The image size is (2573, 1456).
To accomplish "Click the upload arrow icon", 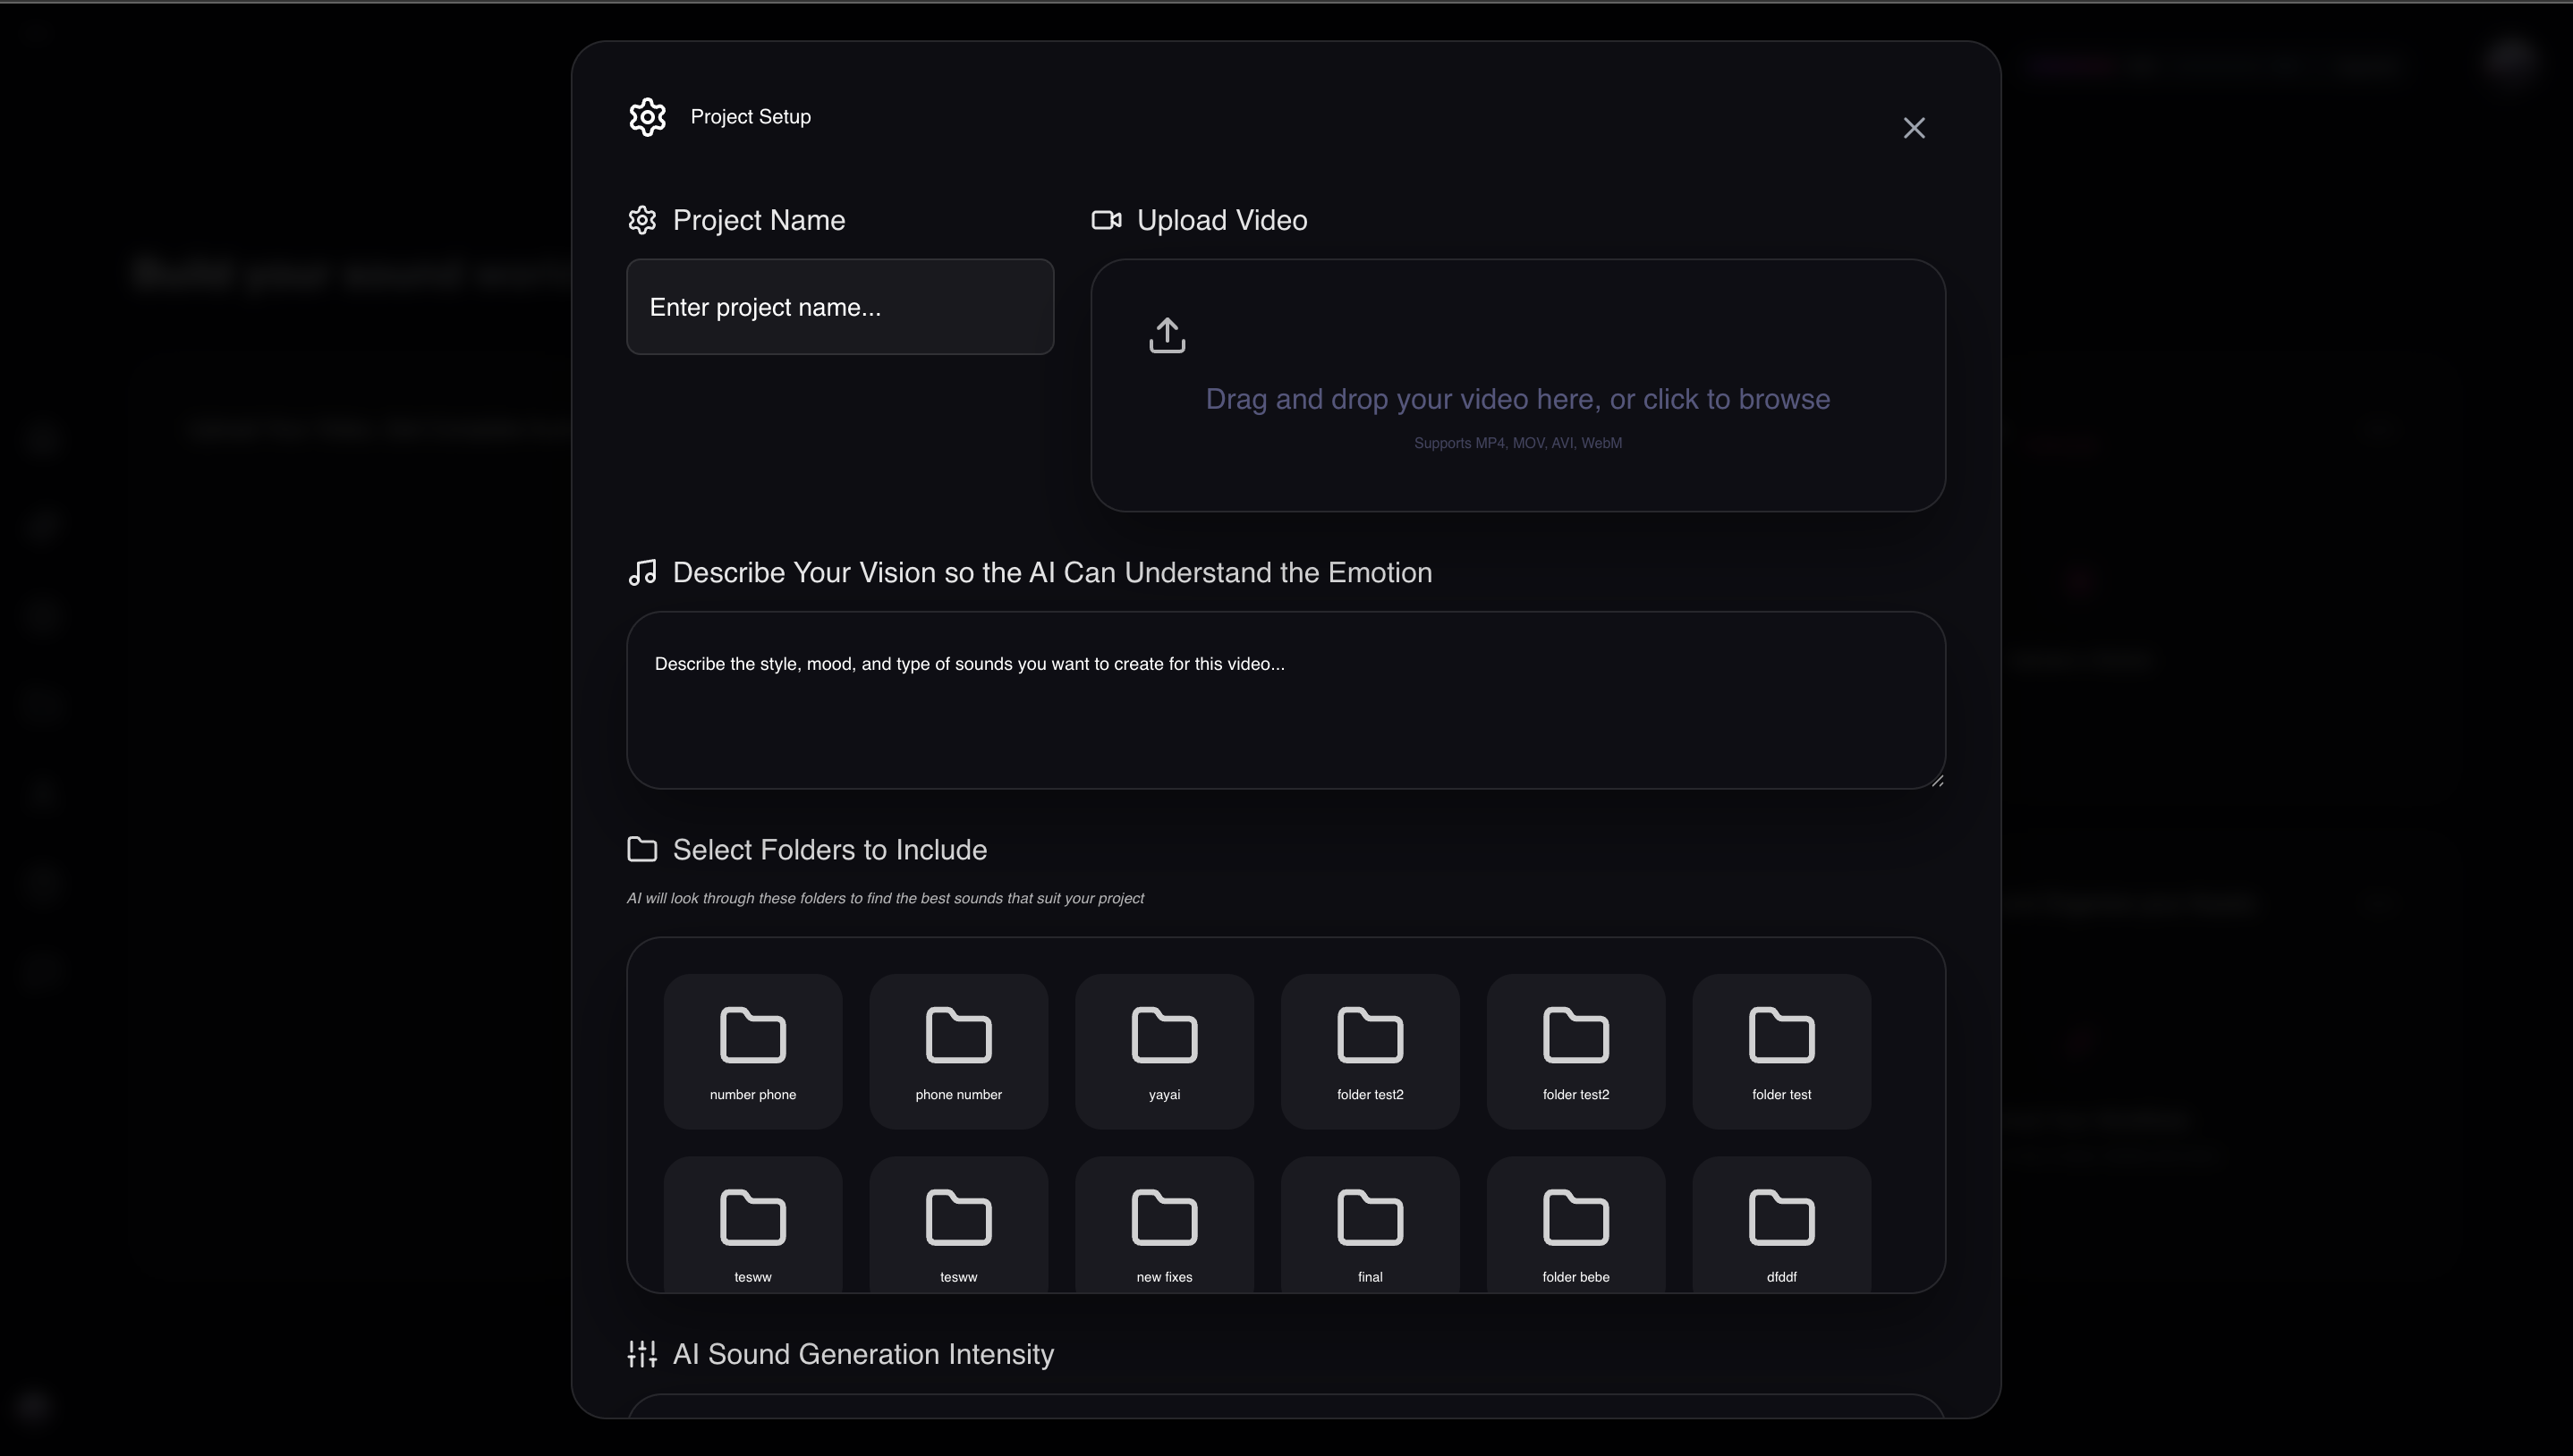I will (x=1167, y=335).
